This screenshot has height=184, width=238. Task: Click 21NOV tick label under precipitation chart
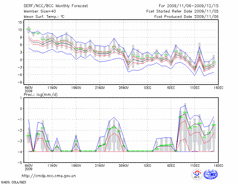(x=100, y=165)
